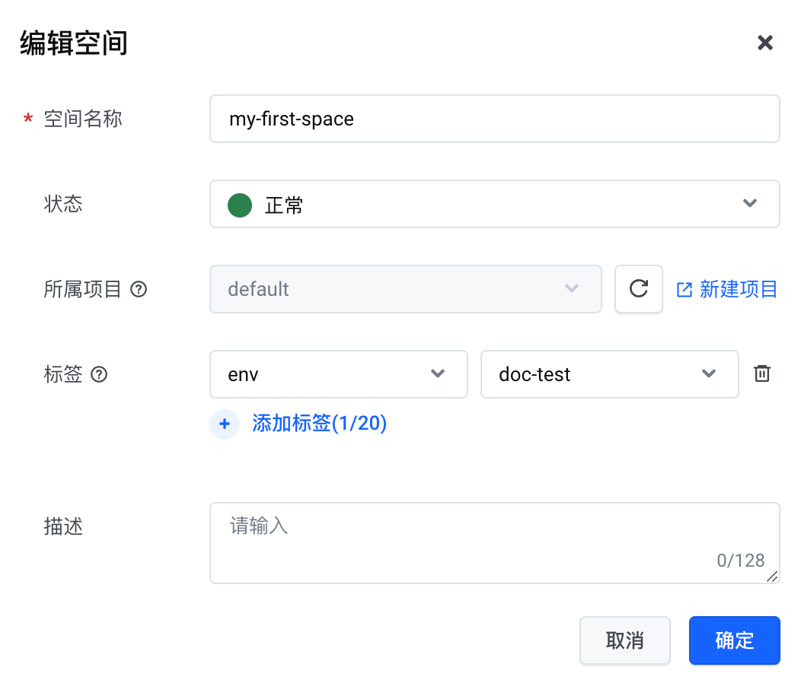Click the refresh icon next to project
The width and height of the screenshot is (801, 680).
(639, 289)
